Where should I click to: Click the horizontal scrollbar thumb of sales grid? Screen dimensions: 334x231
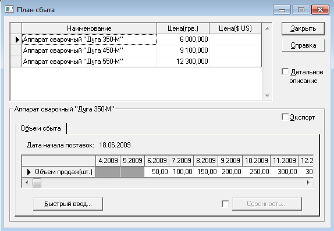click(x=37, y=183)
